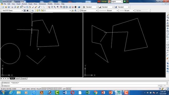Select the Rotate tool
169x95 pixels.
pyautogui.click(x=168, y=31)
